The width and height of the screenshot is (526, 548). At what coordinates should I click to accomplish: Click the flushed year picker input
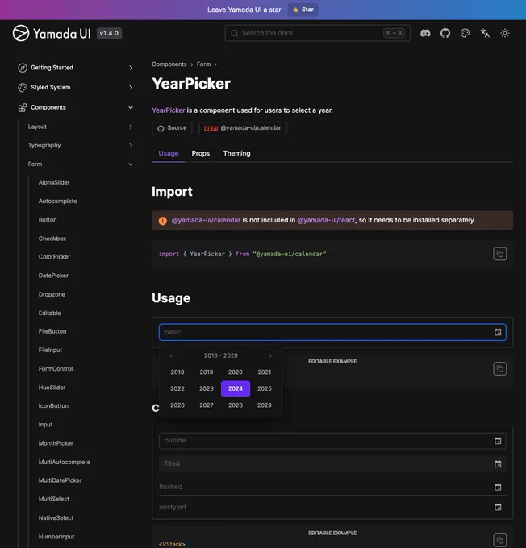(332, 487)
